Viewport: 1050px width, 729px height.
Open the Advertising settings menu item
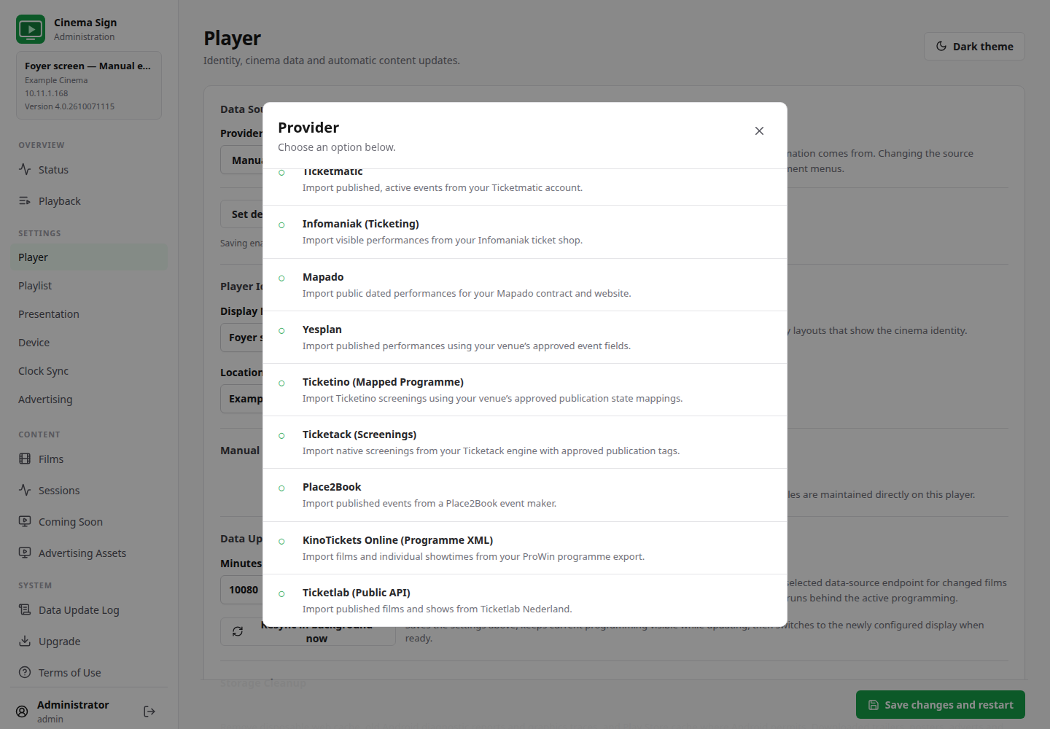[x=89, y=399]
